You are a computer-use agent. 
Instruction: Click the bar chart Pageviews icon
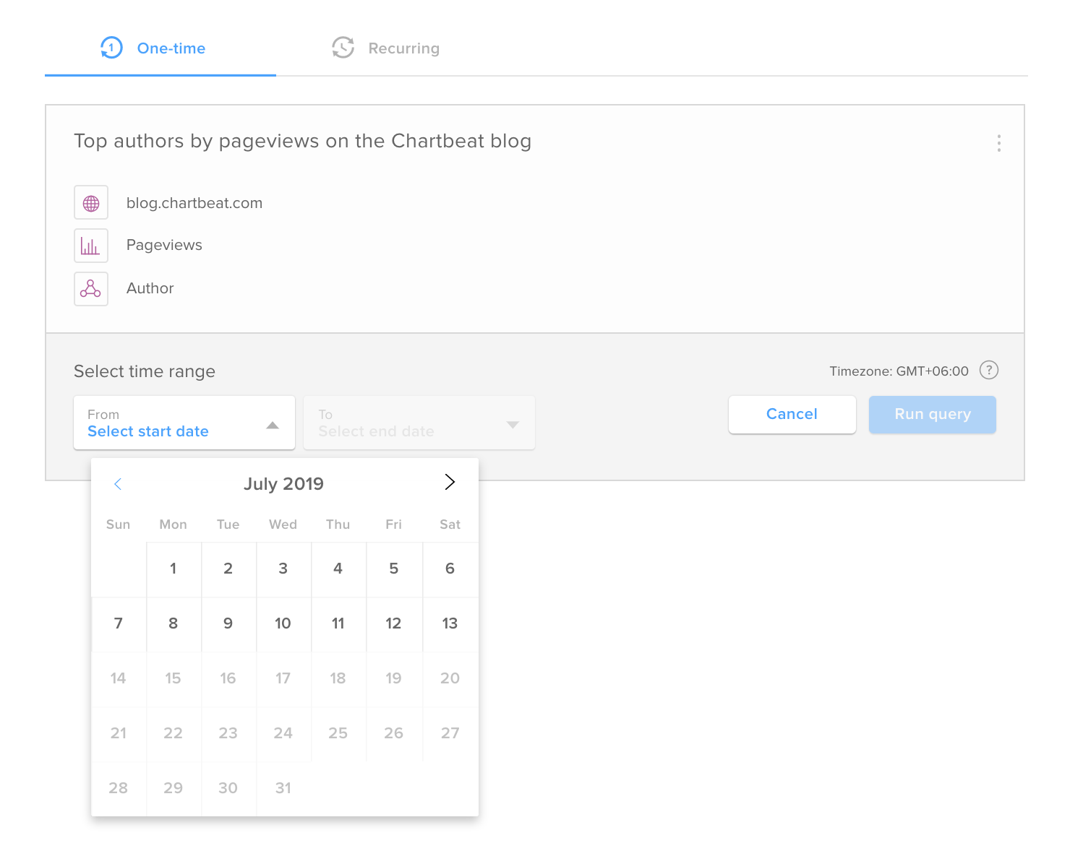click(x=91, y=246)
